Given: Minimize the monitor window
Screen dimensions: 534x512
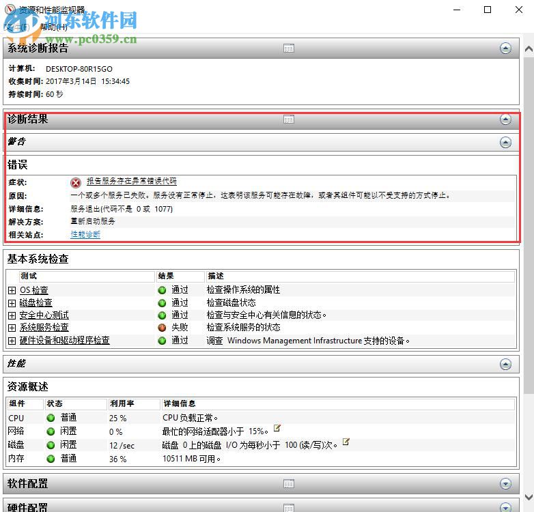Looking at the screenshot, I should (x=457, y=10).
